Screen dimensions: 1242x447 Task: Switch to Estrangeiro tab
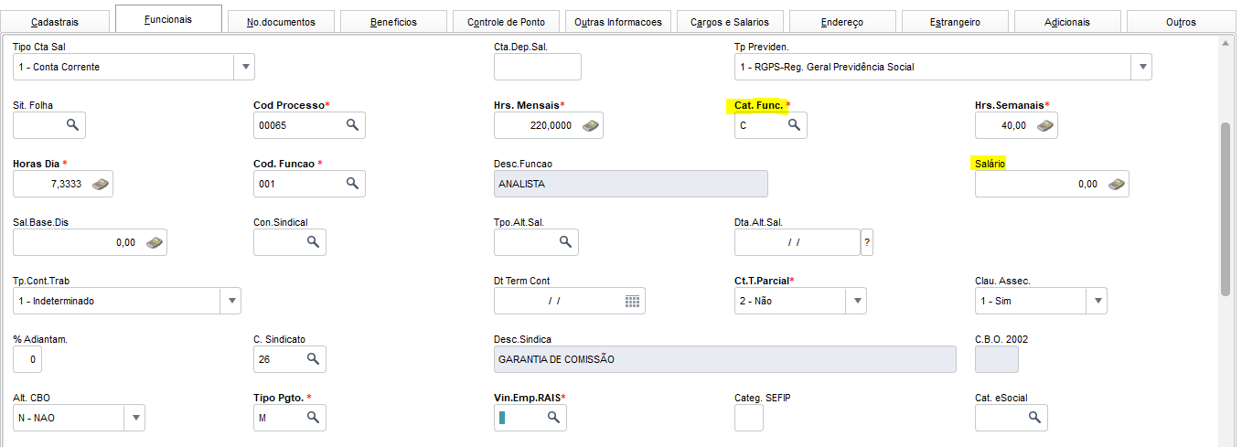point(955,22)
